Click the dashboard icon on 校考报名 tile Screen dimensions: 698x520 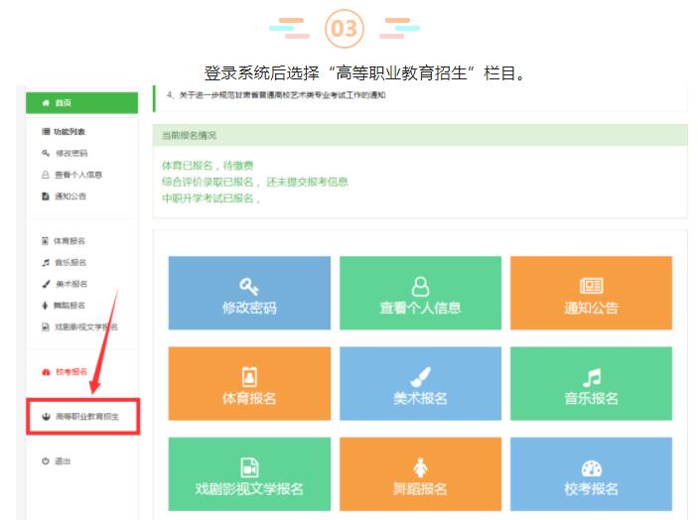[x=591, y=467]
